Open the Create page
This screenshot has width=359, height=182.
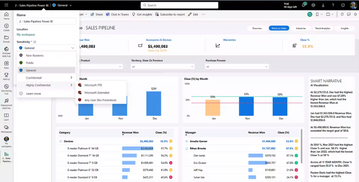[x=6, y=27]
